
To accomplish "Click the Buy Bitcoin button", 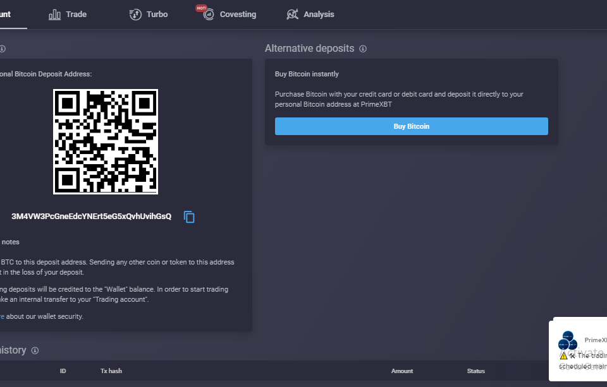I will (412, 126).
